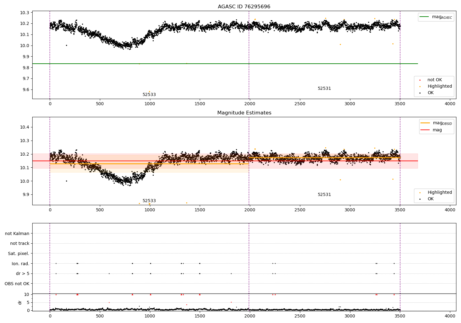Click the '5' tick on the dr axis

pyautogui.click(x=28, y=302)
